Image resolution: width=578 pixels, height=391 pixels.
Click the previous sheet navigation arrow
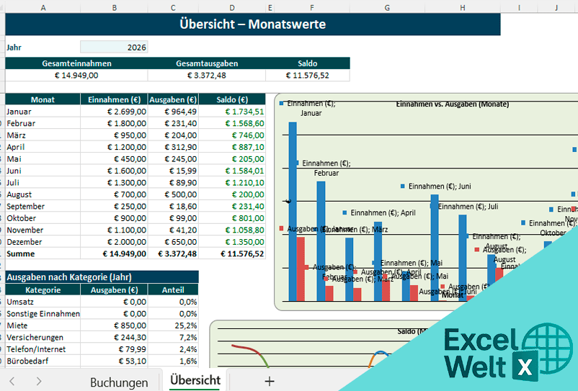click(x=12, y=382)
